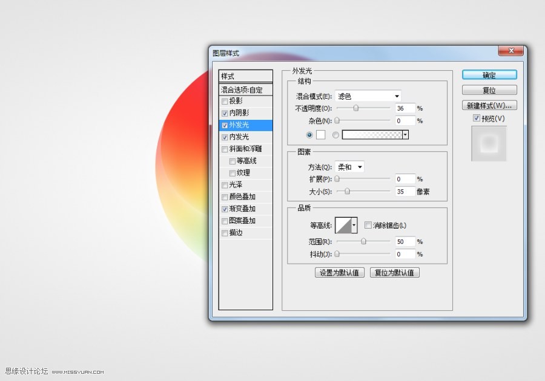The width and height of the screenshot is (545, 381).
Task: Click the 确定 OK button
Action: [x=489, y=74]
